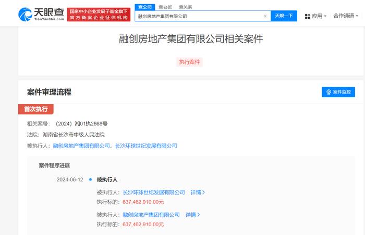Click the date 2024-06-12
This screenshot has height=235, width=365.
point(70,180)
